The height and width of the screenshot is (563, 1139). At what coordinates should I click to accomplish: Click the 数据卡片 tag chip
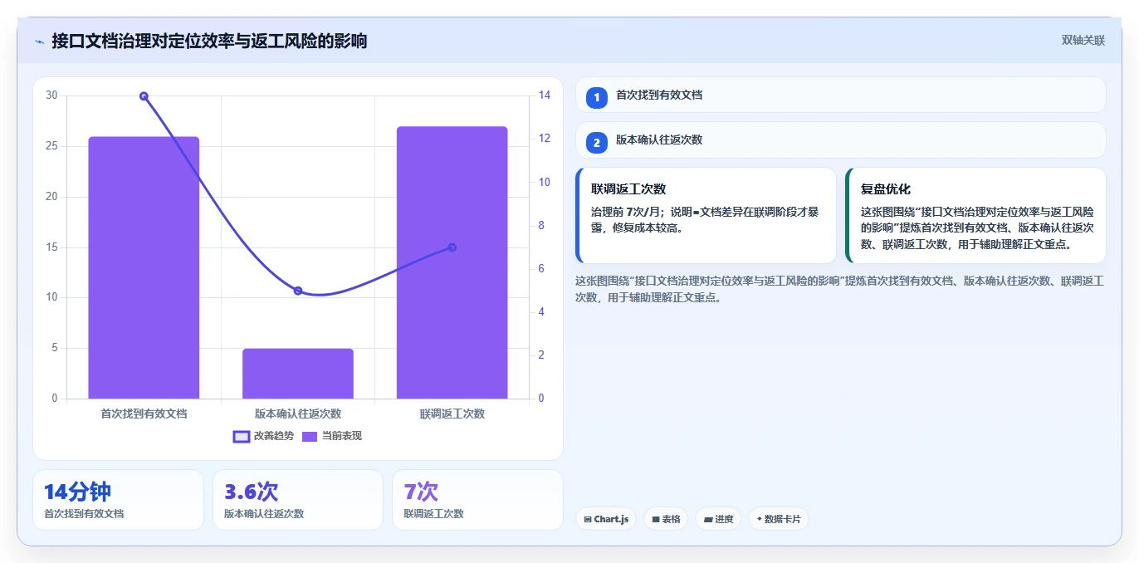779,519
